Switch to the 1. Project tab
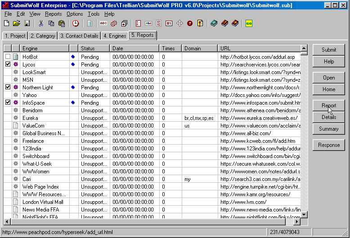 tap(15, 36)
